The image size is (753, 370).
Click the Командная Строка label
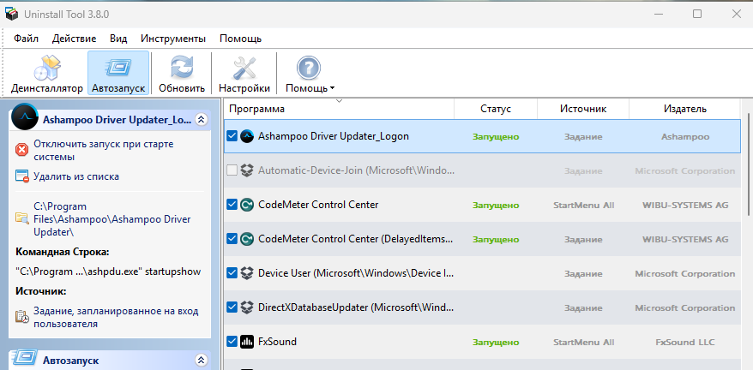click(63, 252)
